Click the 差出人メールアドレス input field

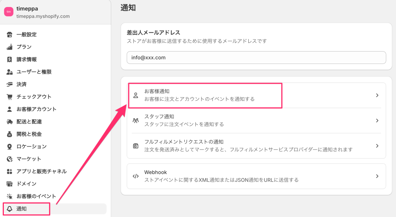tap(256, 58)
